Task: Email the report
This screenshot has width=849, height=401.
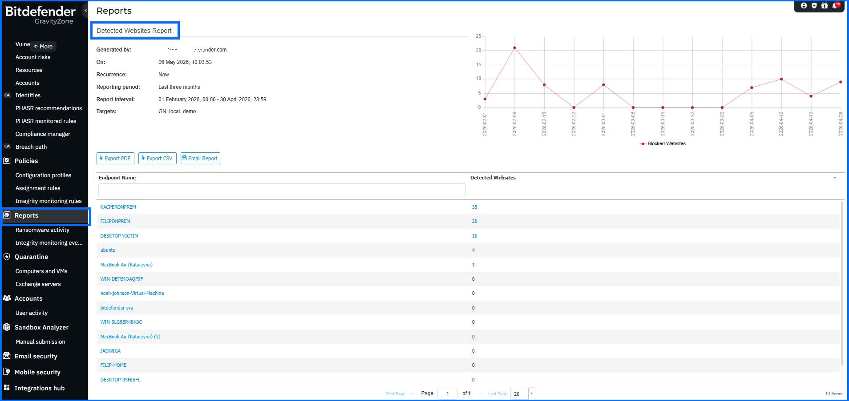Action: click(200, 159)
